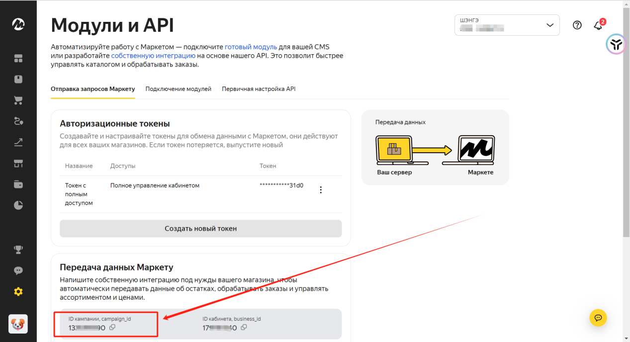630x342 pixels.
Task: Open the round gradient Y assistant icon
Action: pyautogui.click(x=616, y=44)
